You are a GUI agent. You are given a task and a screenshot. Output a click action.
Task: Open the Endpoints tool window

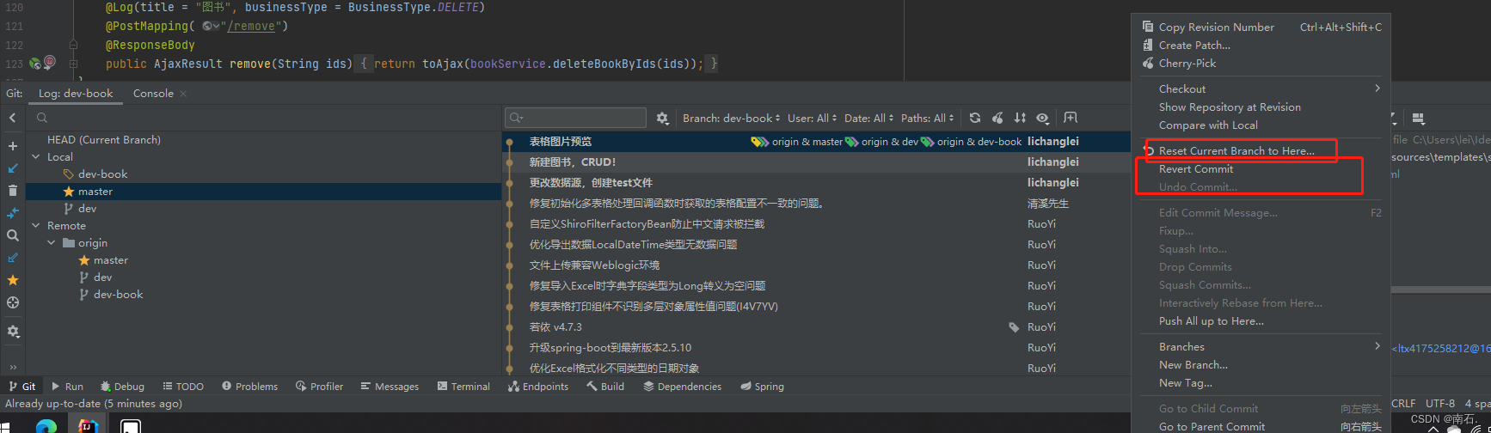point(538,387)
